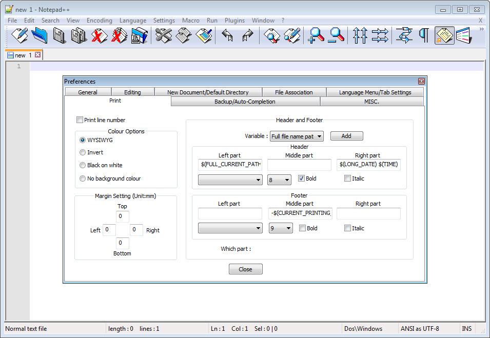The width and height of the screenshot is (490, 338).
Task: Click the Left margin input field
Action: (x=109, y=230)
